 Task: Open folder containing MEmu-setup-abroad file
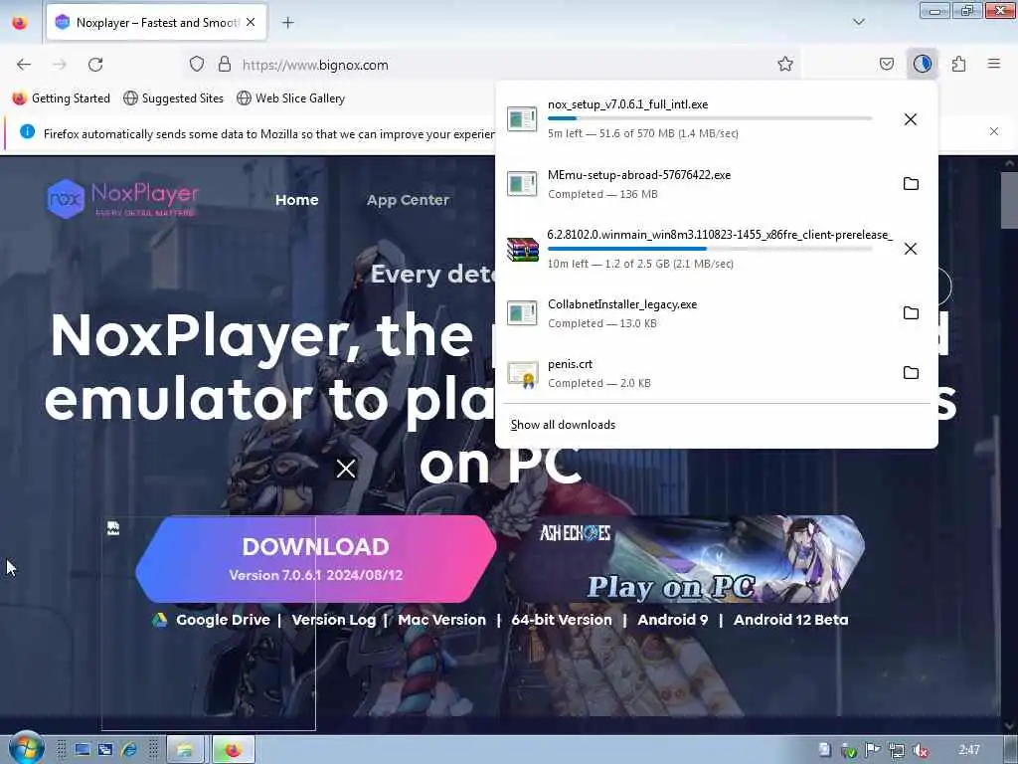tap(911, 184)
